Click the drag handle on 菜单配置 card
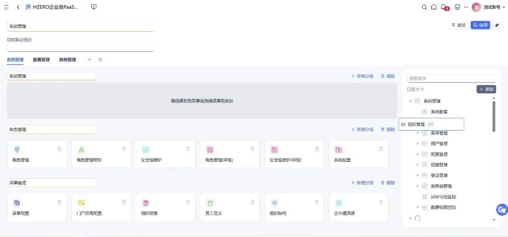This screenshot has width=508, height=237. click(x=59, y=202)
